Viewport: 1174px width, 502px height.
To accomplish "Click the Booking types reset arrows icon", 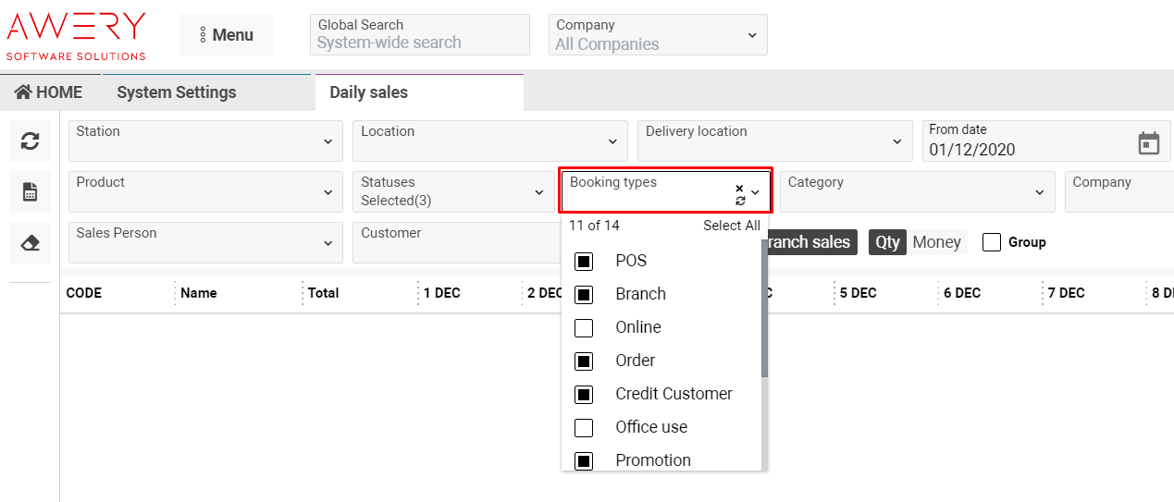I will [x=739, y=201].
